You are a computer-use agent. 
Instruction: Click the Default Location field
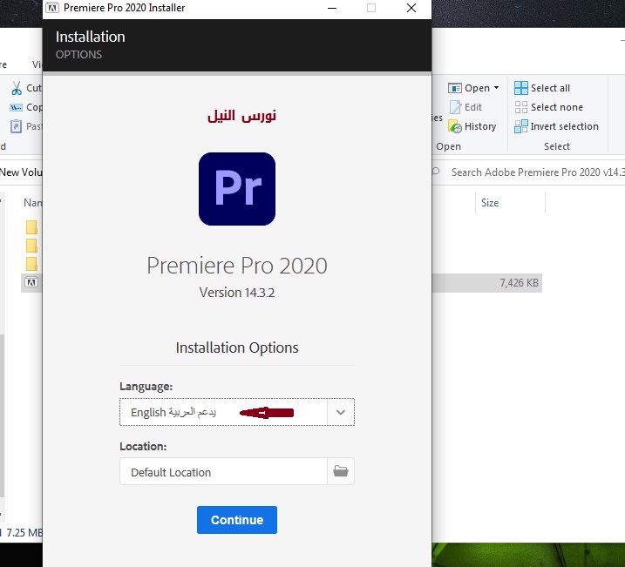point(223,471)
